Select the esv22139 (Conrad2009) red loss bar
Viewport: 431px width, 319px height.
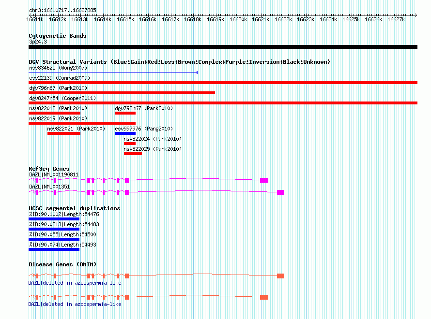pyautogui.click(x=223, y=83)
